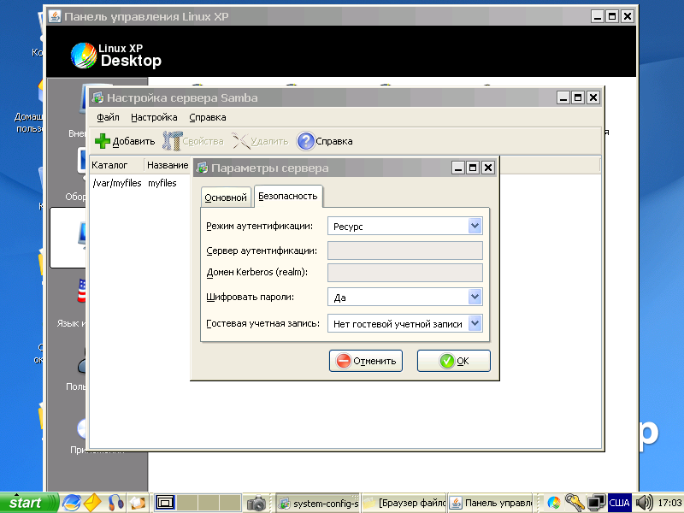Click the flag Язык icon in sidebar
684x513 pixels.
click(81, 291)
